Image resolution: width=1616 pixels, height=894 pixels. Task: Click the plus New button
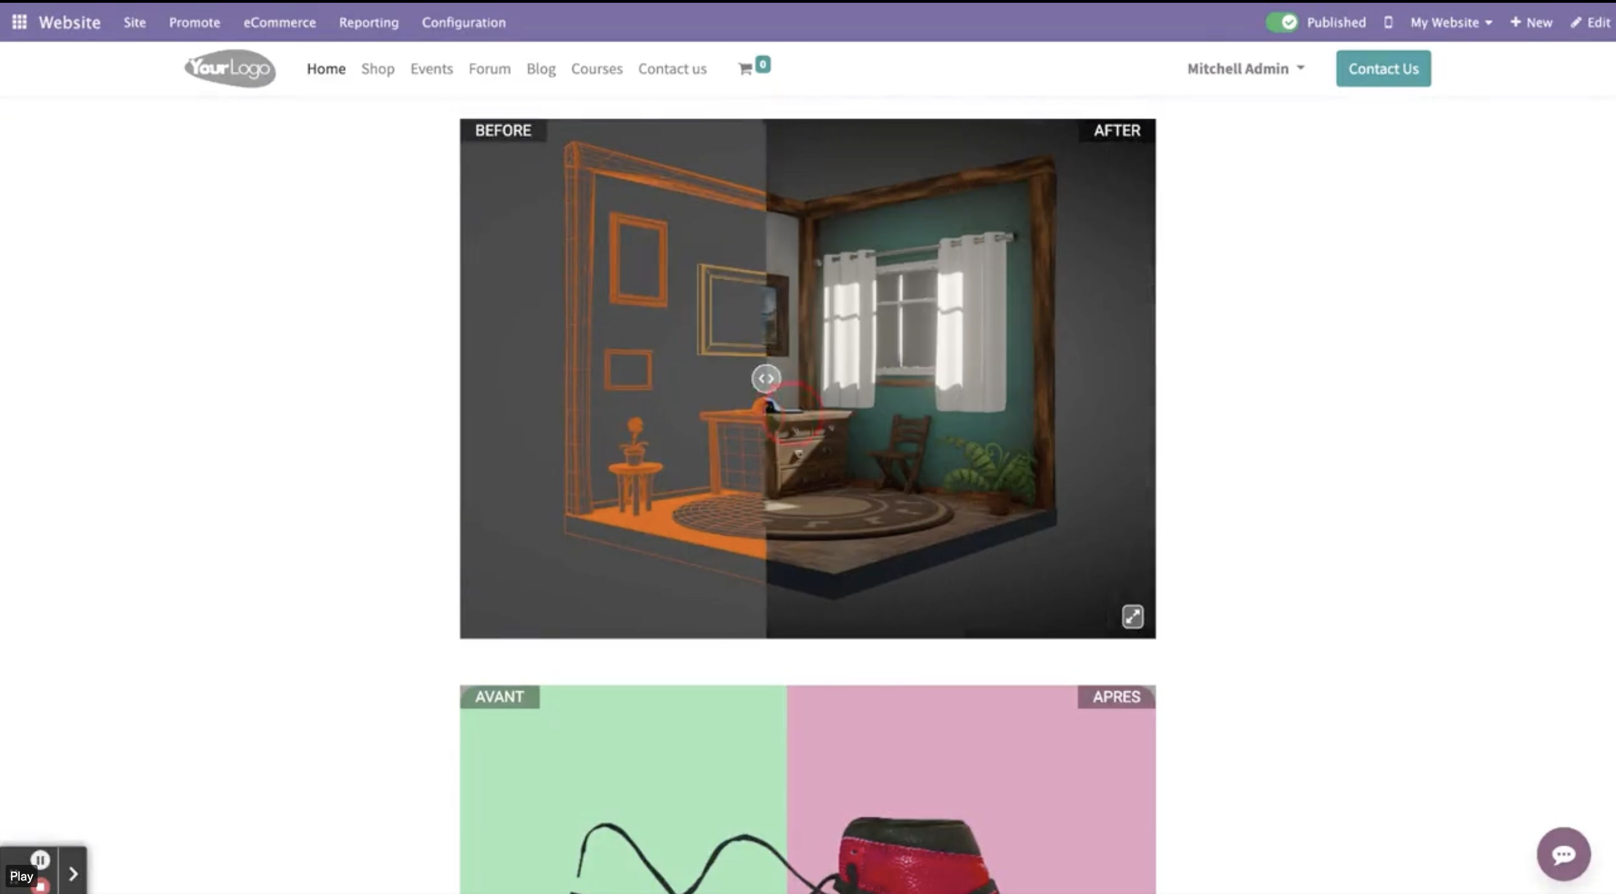[x=1531, y=22]
